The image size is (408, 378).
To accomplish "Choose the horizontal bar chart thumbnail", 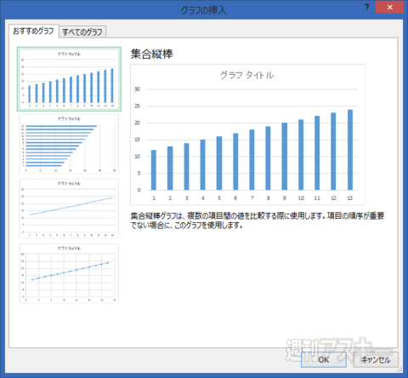I will point(69,144).
